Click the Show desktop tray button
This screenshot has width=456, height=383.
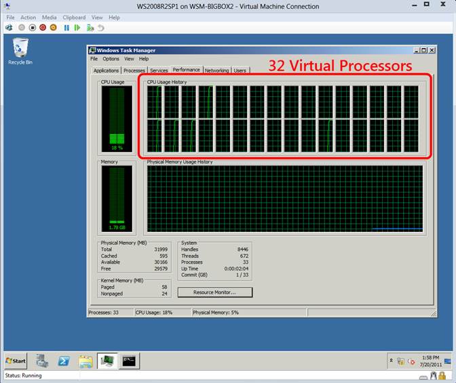(x=448, y=361)
